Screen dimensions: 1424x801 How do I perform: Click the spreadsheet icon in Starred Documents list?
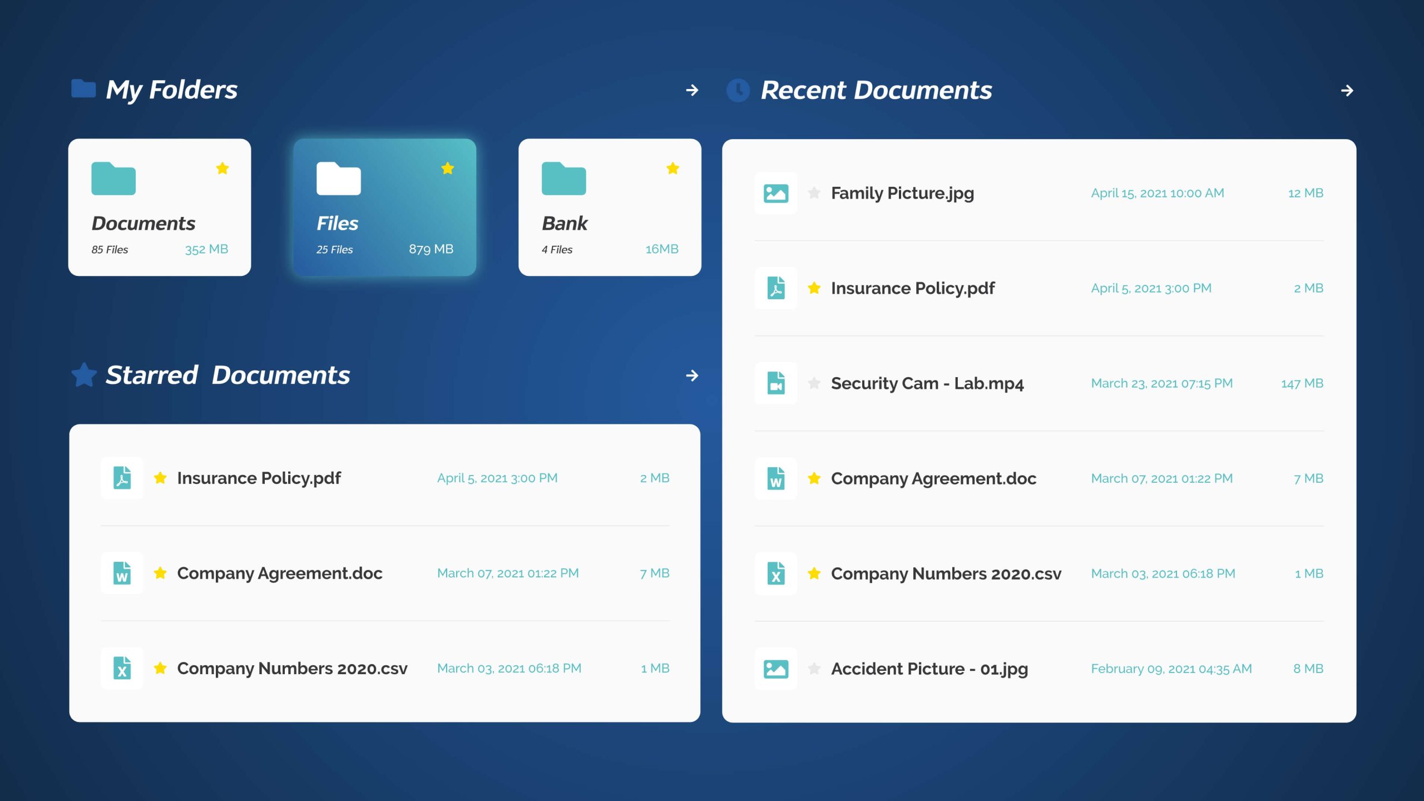pos(122,668)
